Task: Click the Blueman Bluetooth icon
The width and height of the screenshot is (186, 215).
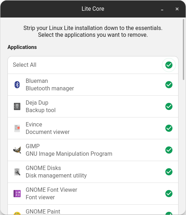Action: tap(17, 85)
